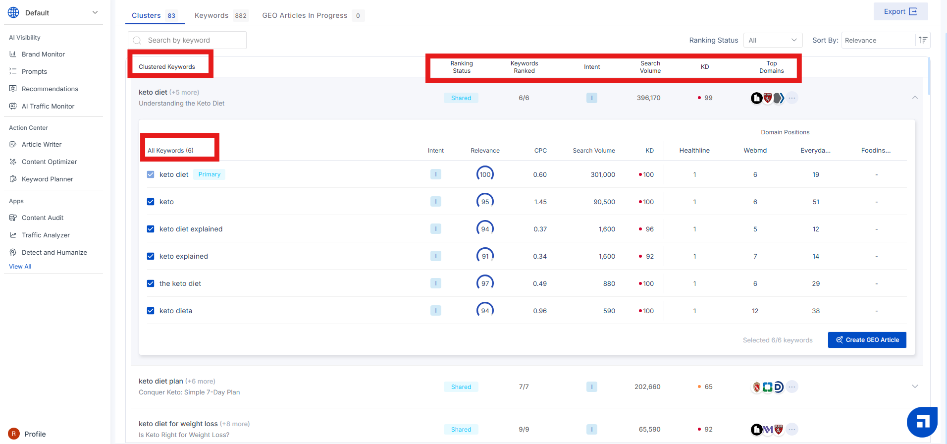Open GEO Articles In Progress tab
The height and width of the screenshot is (444, 947).
click(x=312, y=15)
